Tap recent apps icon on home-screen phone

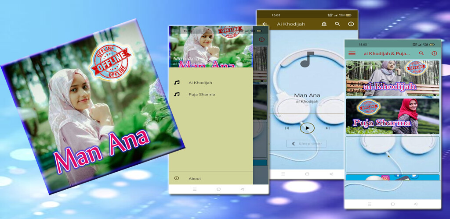369,204
